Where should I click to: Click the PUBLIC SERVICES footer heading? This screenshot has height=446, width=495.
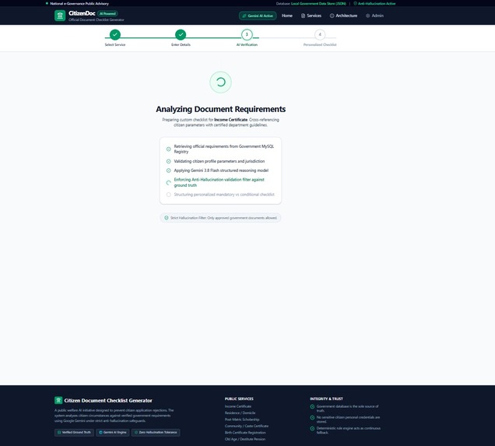(x=239, y=399)
